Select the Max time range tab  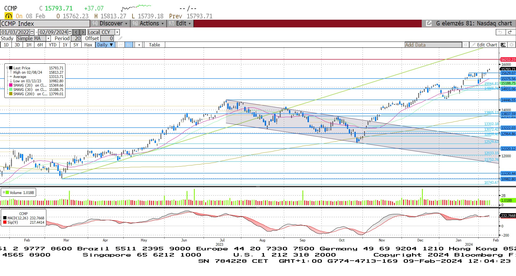coord(88,45)
